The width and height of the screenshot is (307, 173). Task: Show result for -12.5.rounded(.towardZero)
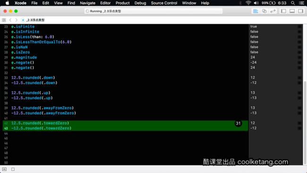pyautogui.click(x=299, y=128)
